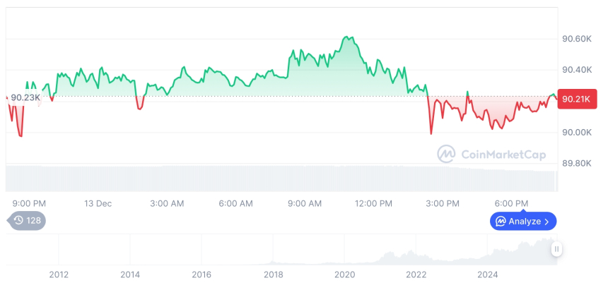Click the 90.60K price axis label
This screenshot has width=608, height=283.
[x=576, y=38]
